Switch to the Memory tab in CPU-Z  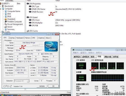coord(28,38)
